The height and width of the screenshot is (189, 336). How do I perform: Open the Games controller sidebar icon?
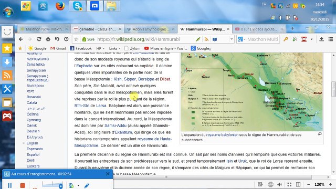(7, 116)
